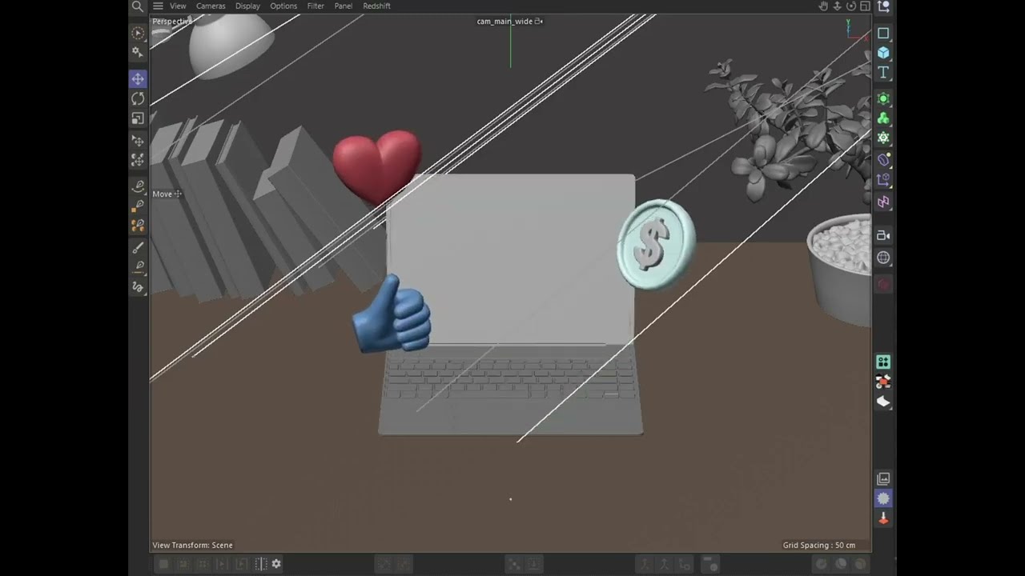Select the Brush paint tool

coord(138,247)
